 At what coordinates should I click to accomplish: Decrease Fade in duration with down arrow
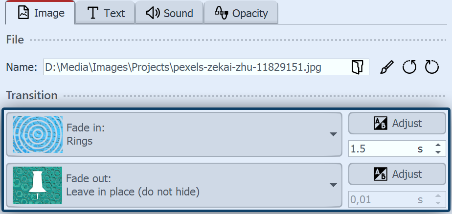click(x=437, y=152)
